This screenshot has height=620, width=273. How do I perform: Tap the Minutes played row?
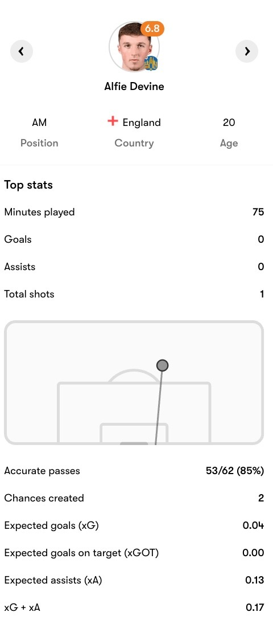pyautogui.click(x=134, y=213)
